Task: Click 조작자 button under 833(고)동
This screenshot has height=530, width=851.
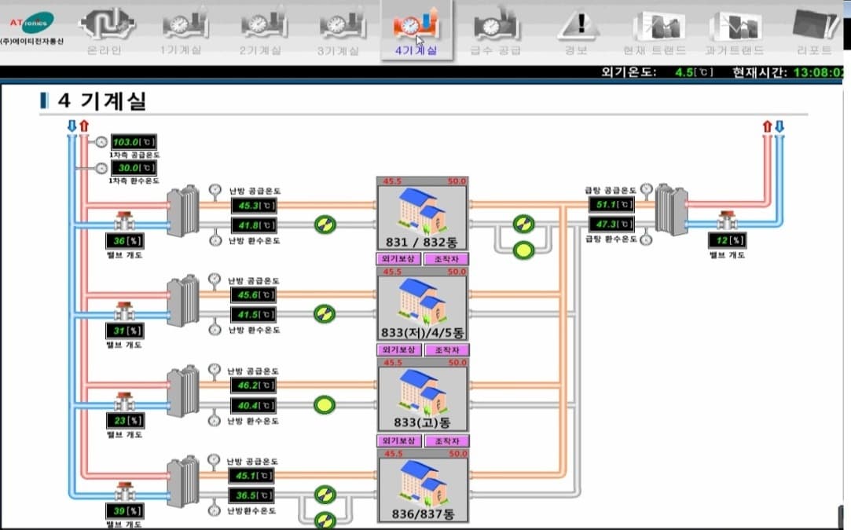Action: 446,440
